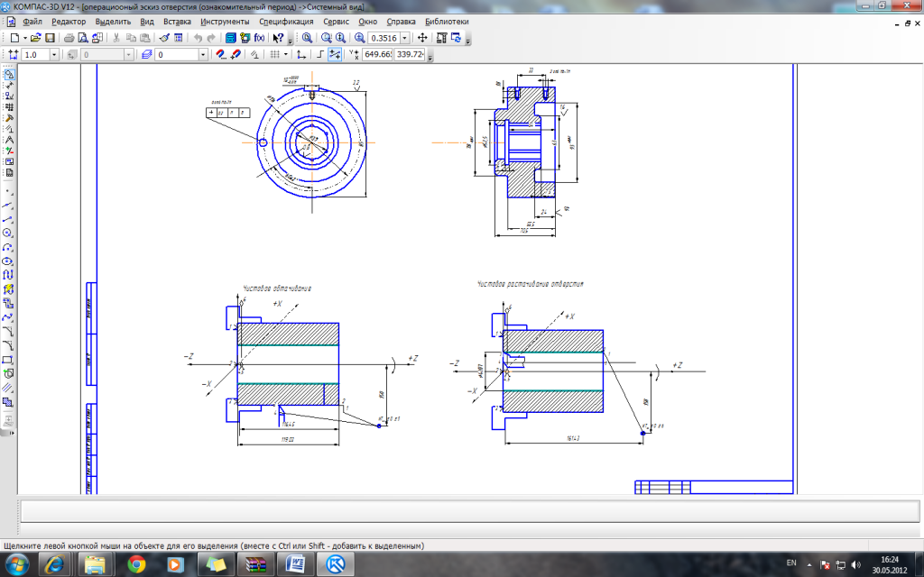Select the Circle tool in sidebar

click(x=7, y=234)
